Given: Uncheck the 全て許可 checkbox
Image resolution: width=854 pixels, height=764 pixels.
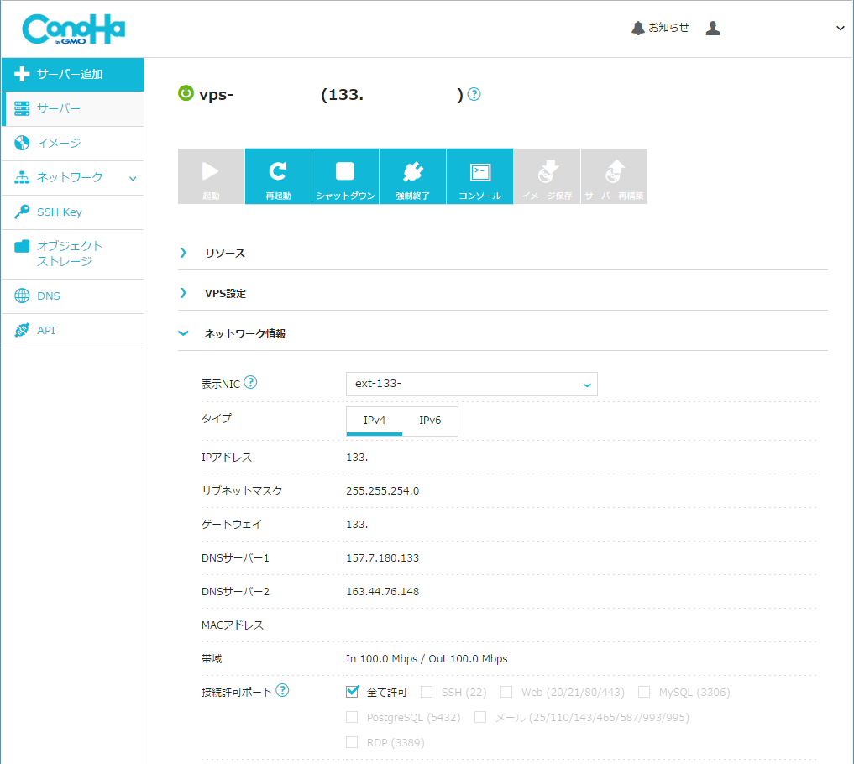Looking at the screenshot, I should point(353,692).
